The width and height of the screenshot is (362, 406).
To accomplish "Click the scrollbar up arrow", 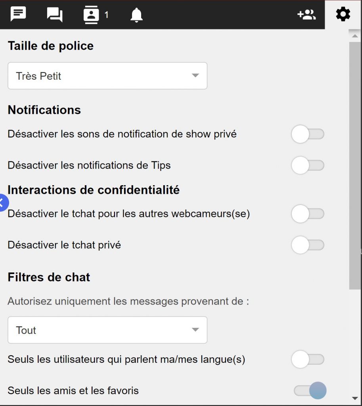I will [x=355, y=36].
